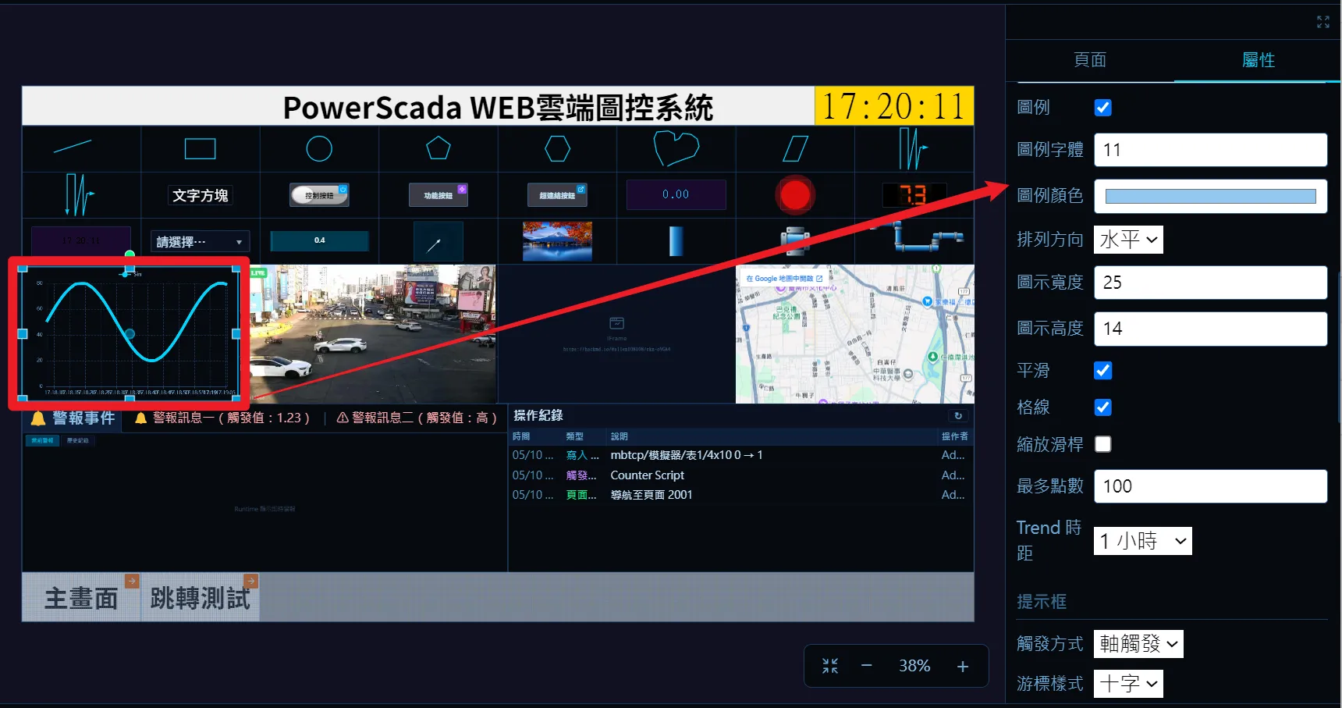The height and width of the screenshot is (708, 1342).
Task: Click the arrow badge on 主畫面 button
Action: click(x=132, y=581)
